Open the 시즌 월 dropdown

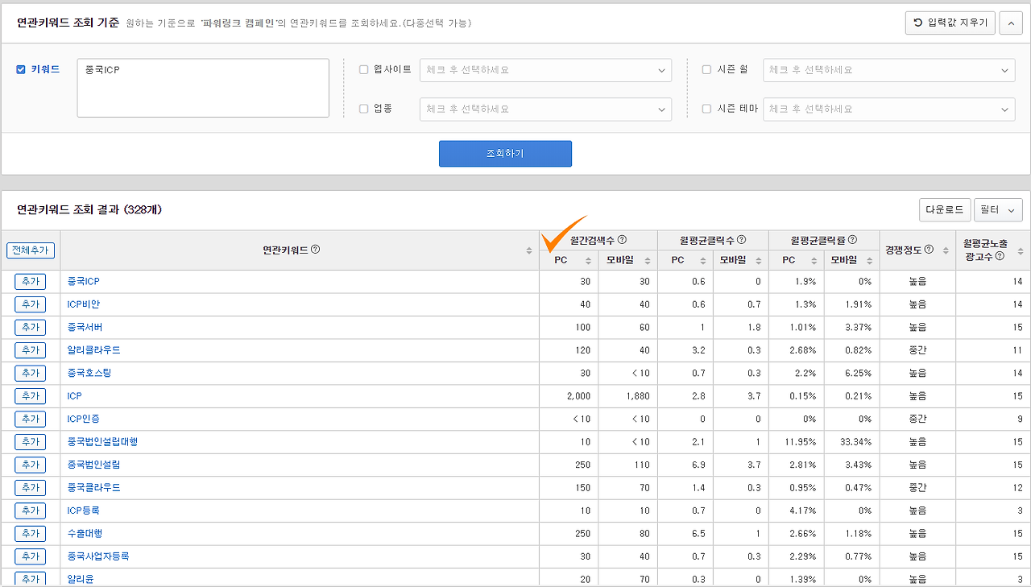coord(889,70)
